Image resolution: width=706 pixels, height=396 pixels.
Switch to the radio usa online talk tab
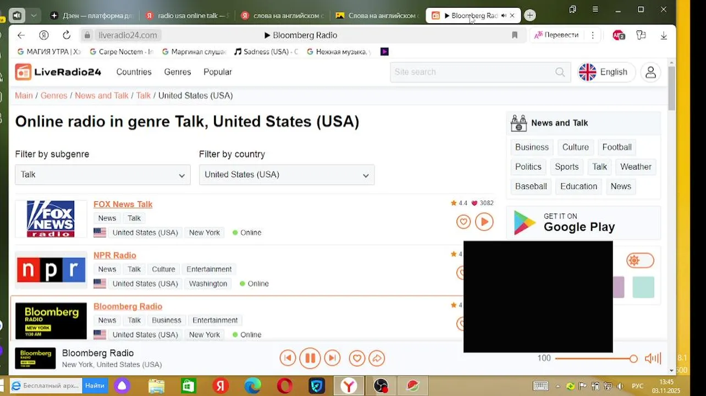[x=188, y=15]
